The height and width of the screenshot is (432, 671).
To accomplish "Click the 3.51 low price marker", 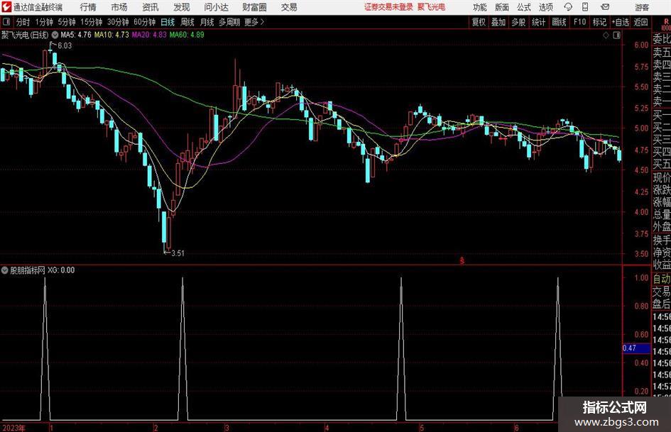I will 178,253.
